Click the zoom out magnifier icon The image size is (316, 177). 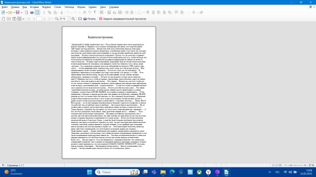coord(56,19)
